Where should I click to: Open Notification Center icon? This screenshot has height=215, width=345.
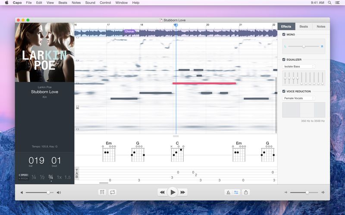coord(337,3)
